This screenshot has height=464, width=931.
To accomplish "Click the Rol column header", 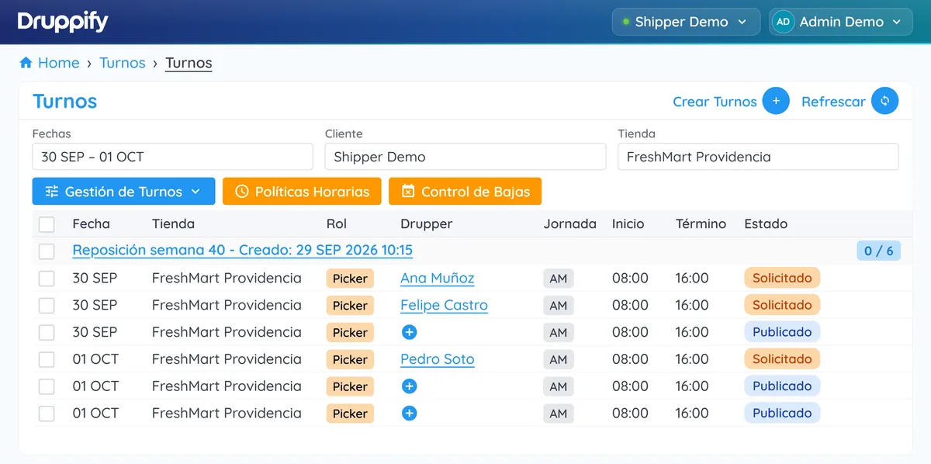I will [x=336, y=223].
